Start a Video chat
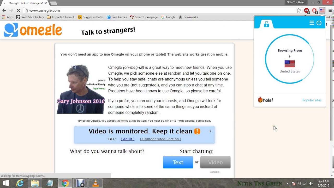 pyautogui.click(x=215, y=162)
